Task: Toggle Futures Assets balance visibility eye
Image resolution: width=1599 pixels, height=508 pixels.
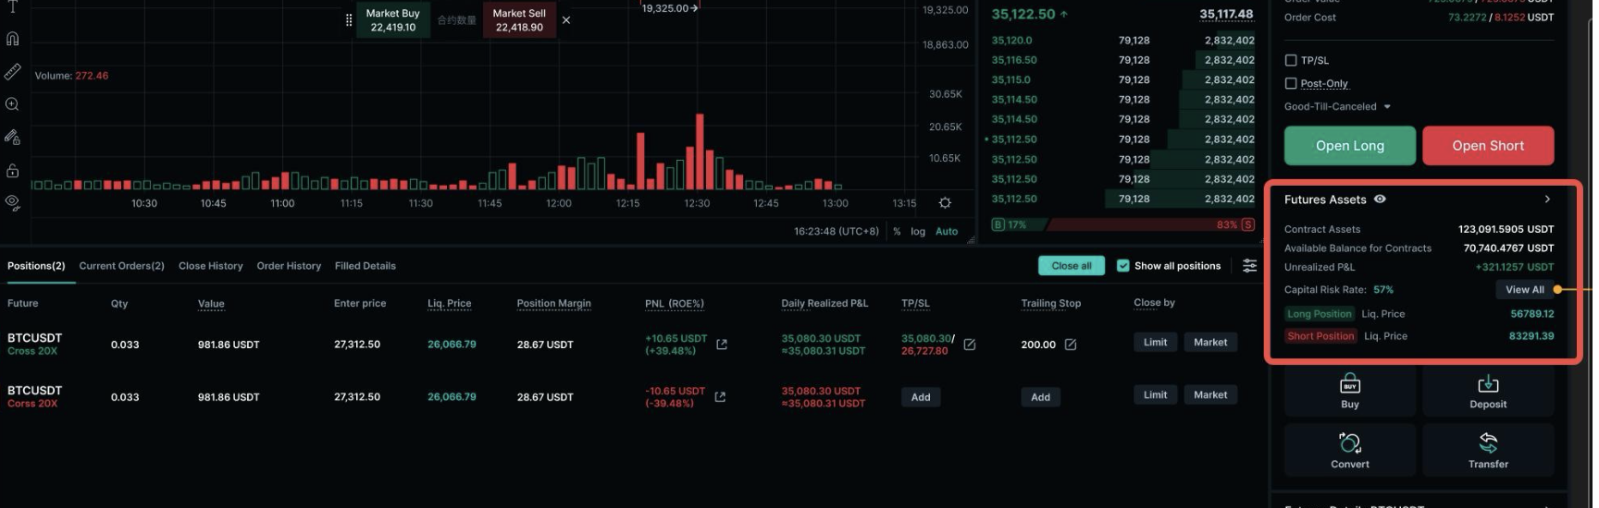Action: click(x=1380, y=200)
